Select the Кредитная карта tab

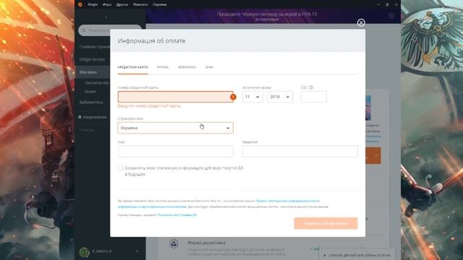[x=132, y=67]
